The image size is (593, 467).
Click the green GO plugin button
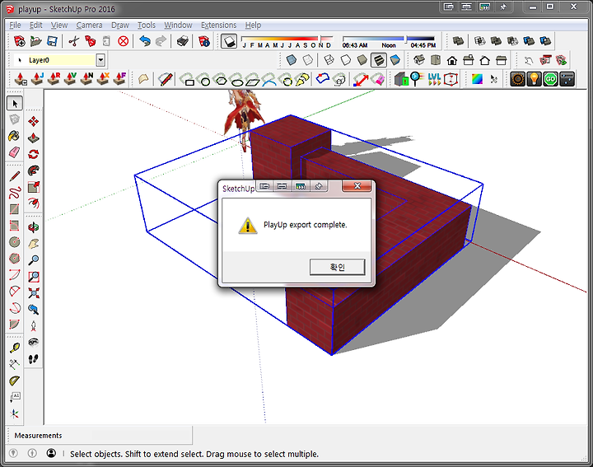tap(551, 79)
